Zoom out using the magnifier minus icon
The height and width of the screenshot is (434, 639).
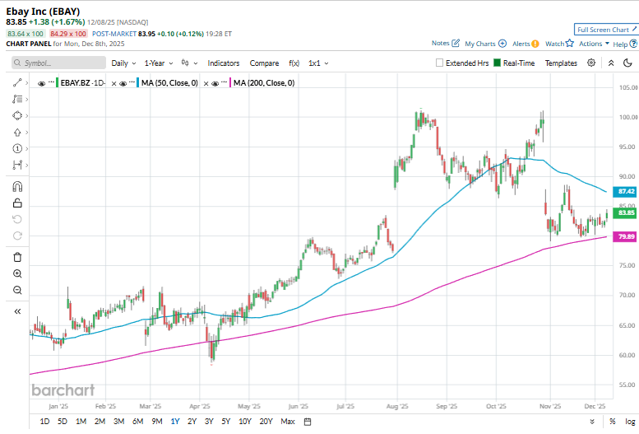tap(17, 290)
